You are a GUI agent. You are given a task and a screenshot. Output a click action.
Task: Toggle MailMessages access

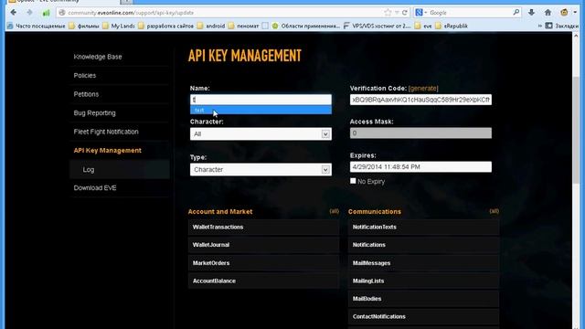pos(423,263)
